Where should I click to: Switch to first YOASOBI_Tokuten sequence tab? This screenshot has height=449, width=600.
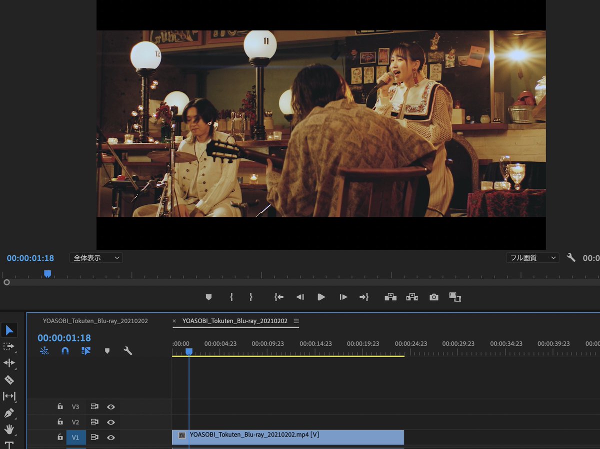(x=95, y=321)
